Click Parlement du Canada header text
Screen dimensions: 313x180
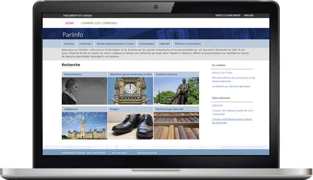tap(78, 15)
